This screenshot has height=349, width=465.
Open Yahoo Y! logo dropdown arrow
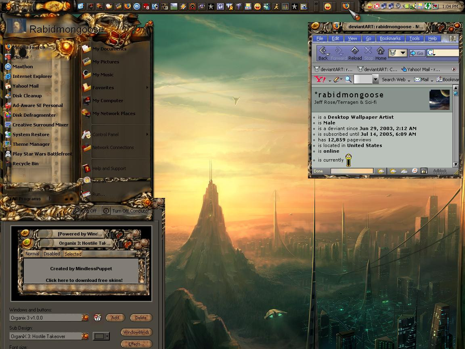coord(330,80)
